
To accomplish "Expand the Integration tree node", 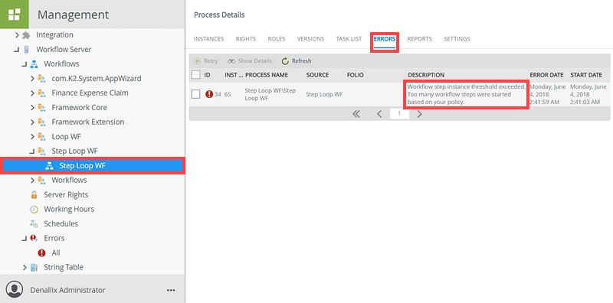I will [17, 35].
